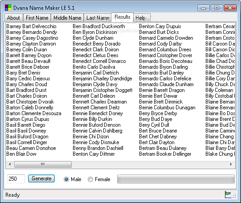
Task: Select name 'Benny Brandon Dashiell'
Action: click(x=98, y=148)
